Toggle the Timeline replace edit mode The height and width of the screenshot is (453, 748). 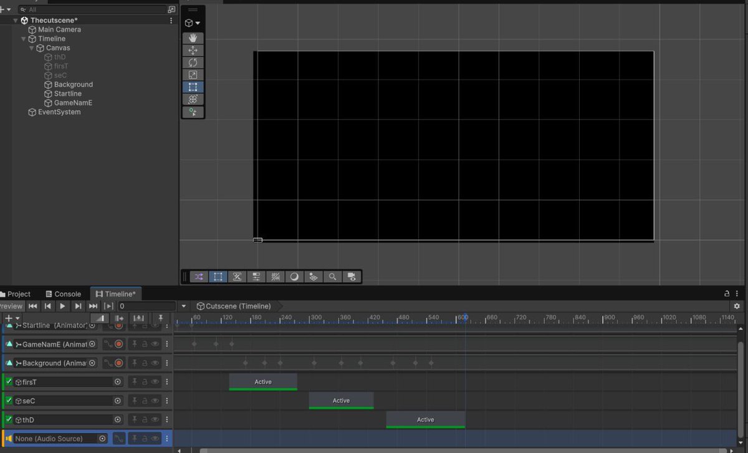click(x=139, y=318)
